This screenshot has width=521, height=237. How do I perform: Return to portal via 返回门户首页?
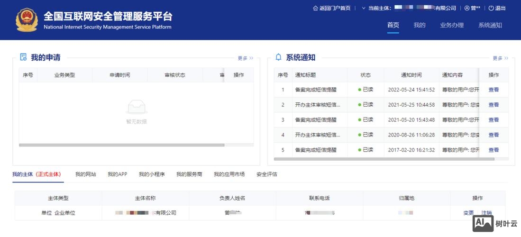335,9
